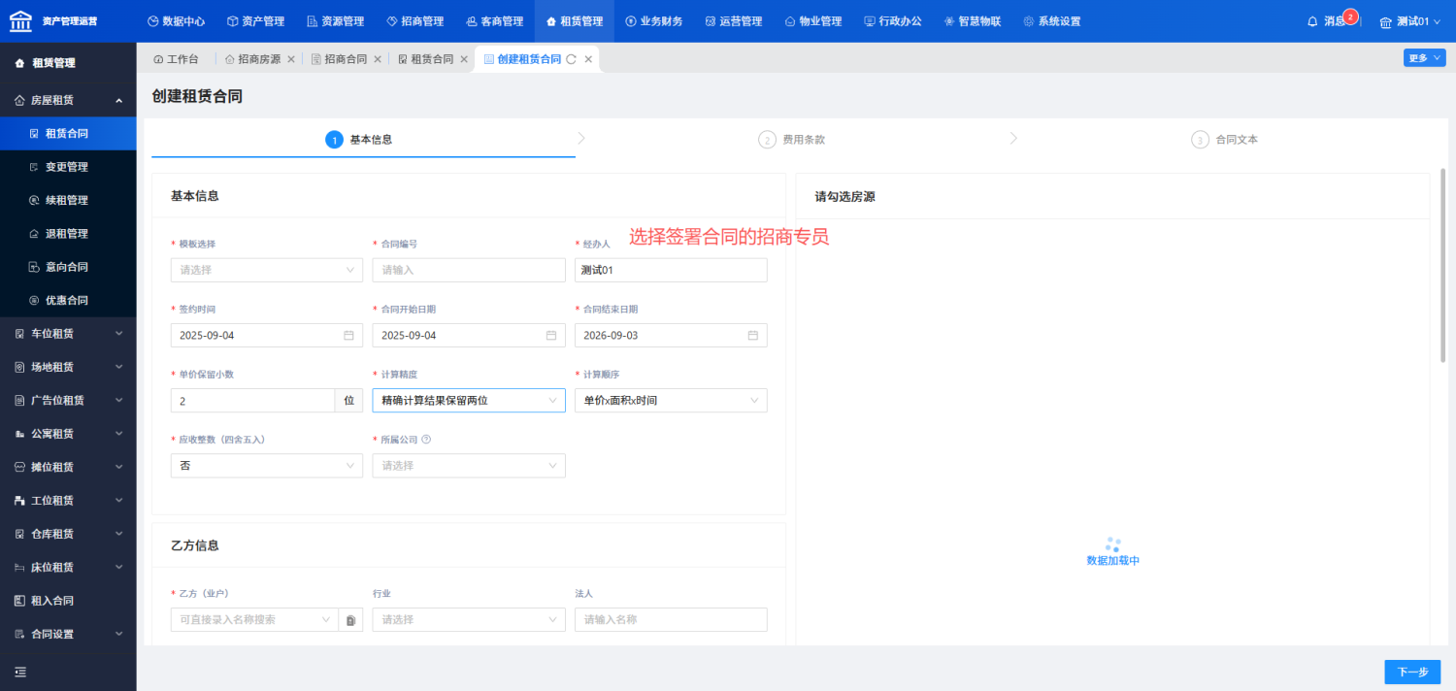Open the 计算精度 dropdown

(x=469, y=400)
